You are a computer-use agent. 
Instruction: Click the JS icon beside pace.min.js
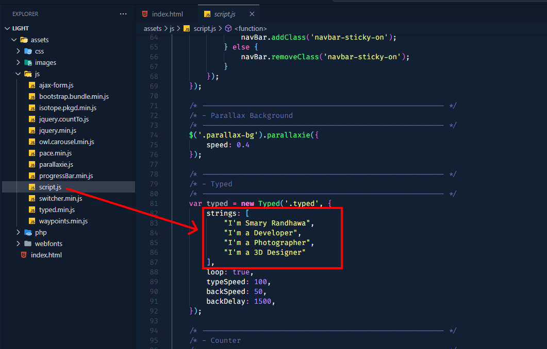click(32, 153)
